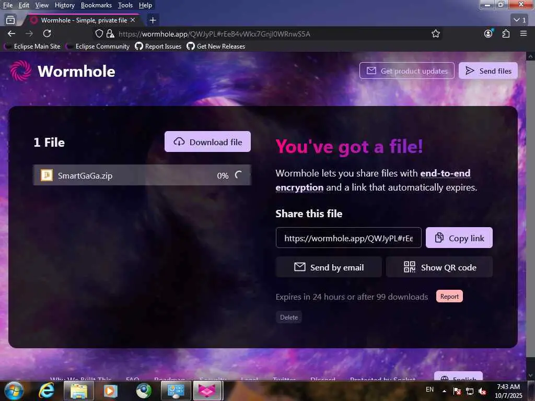Click the Wormhole title text
The width and height of the screenshot is (535, 401).
[x=76, y=71]
